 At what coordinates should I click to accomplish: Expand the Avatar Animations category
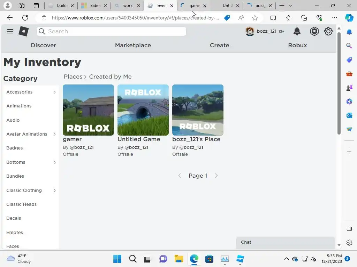click(54, 134)
